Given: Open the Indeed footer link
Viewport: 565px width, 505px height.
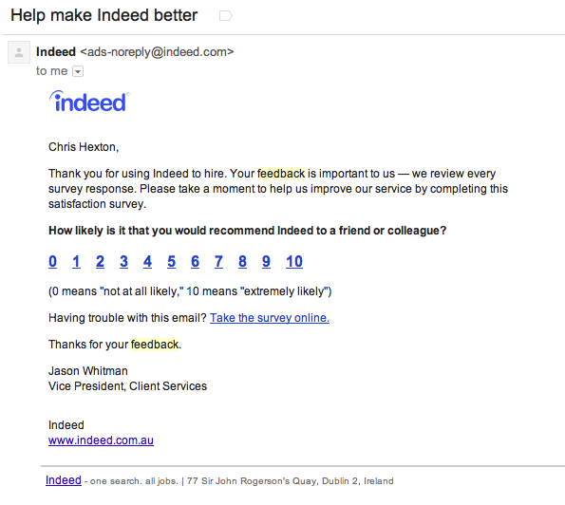Looking at the screenshot, I should pos(64,480).
